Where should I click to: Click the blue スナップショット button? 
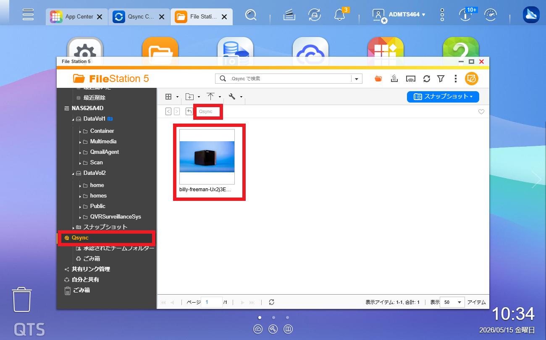click(443, 97)
